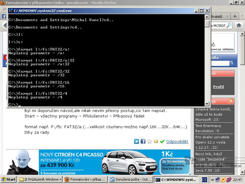The height and width of the screenshot is (184, 245).
Task: Click the taskbar clock showing 22:47
Action: 238,179
